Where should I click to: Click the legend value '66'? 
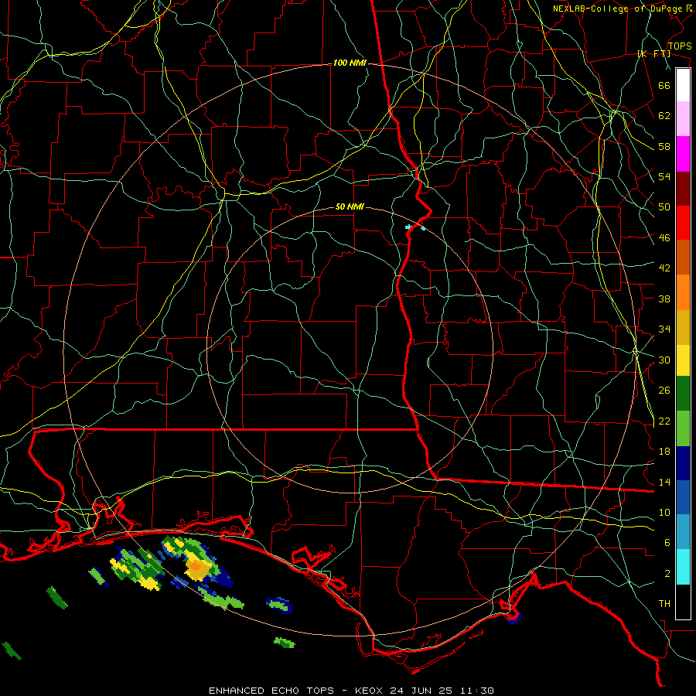pos(664,85)
